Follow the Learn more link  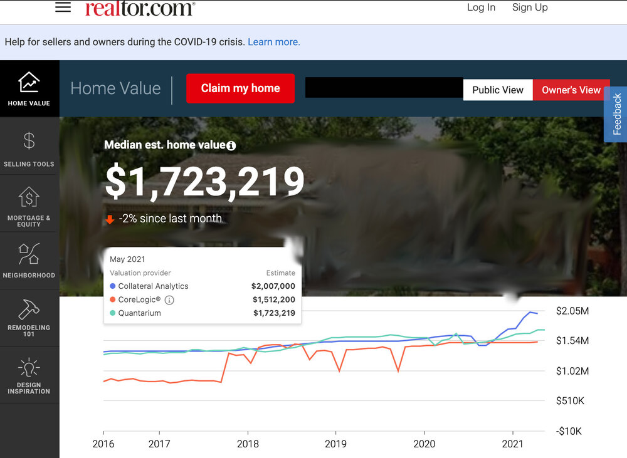[274, 42]
